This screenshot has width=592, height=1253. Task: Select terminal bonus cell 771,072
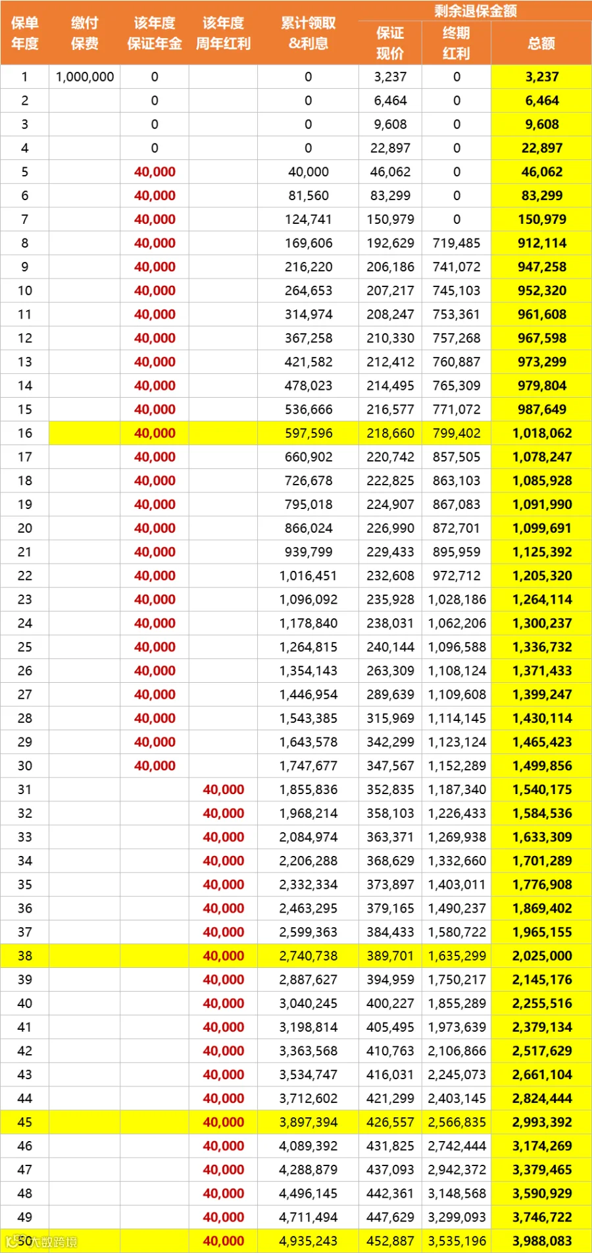456,409
